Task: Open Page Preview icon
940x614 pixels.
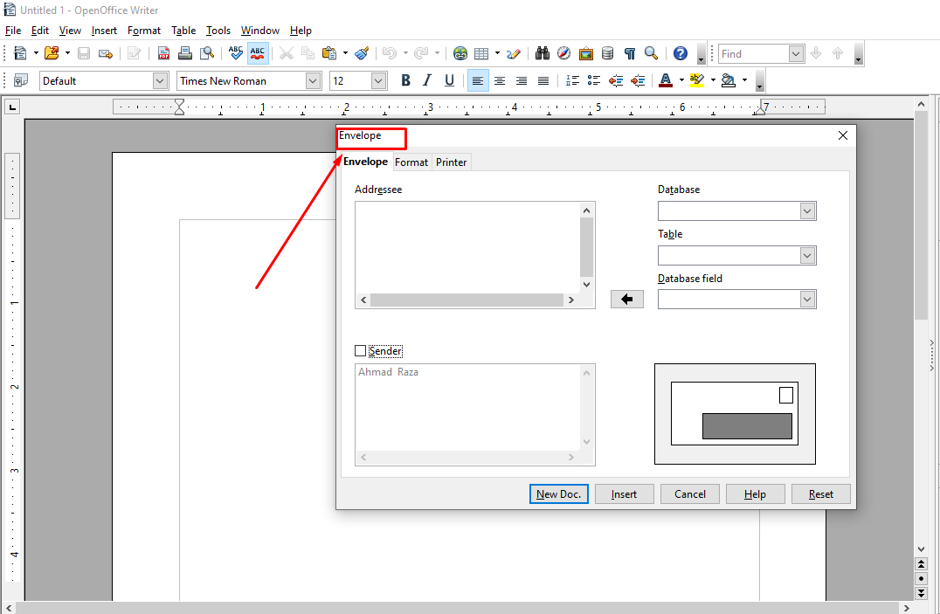Action: coord(207,53)
